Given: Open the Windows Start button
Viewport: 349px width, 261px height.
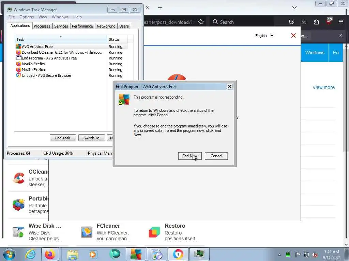Looking at the screenshot, I should point(9,254).
